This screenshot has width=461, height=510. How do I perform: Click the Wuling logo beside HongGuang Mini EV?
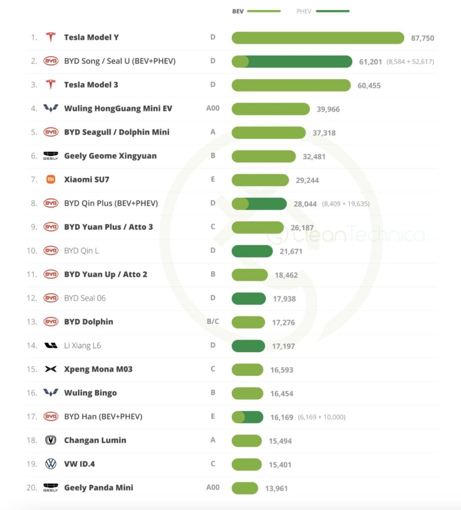click(x=50, y=108)
